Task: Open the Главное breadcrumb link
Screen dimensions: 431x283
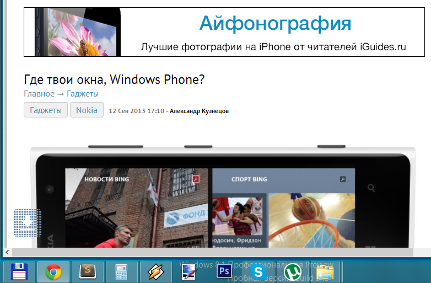Action: coord(39,94)
